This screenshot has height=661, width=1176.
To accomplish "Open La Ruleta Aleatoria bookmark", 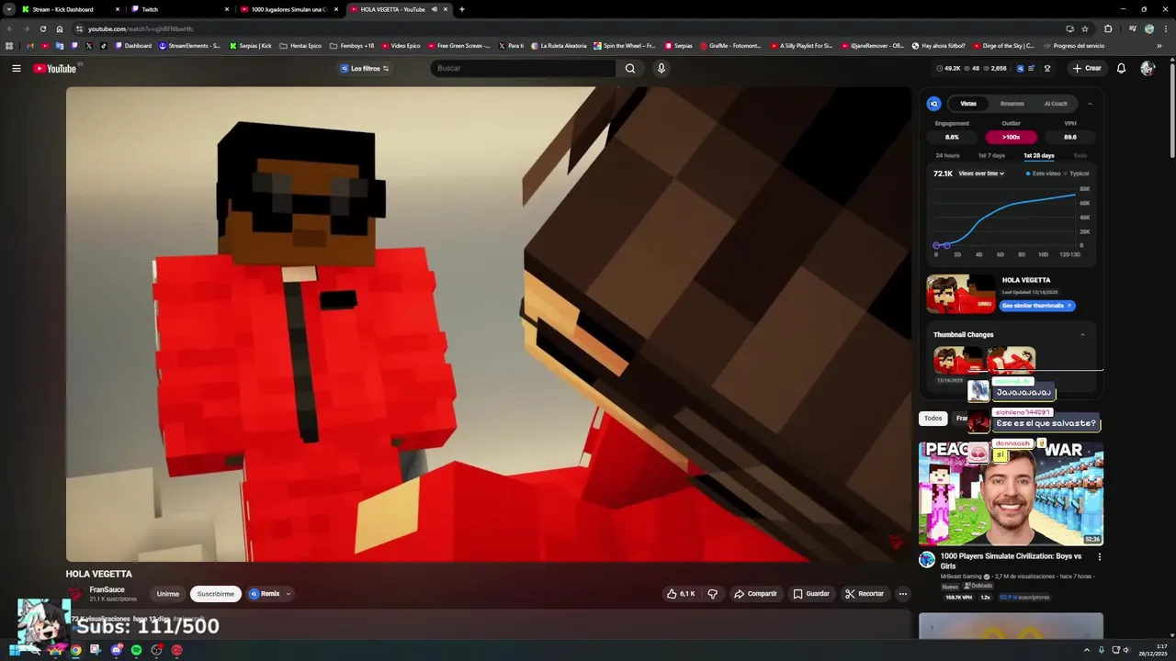I will click(559, 45).
